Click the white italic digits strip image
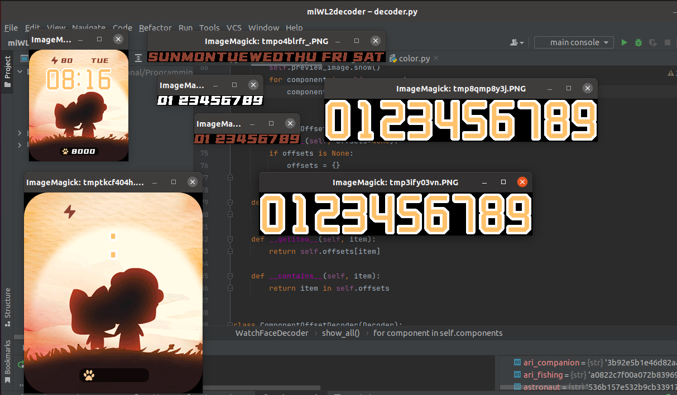This screenshot has width=677, height=395. click(210, 100)
